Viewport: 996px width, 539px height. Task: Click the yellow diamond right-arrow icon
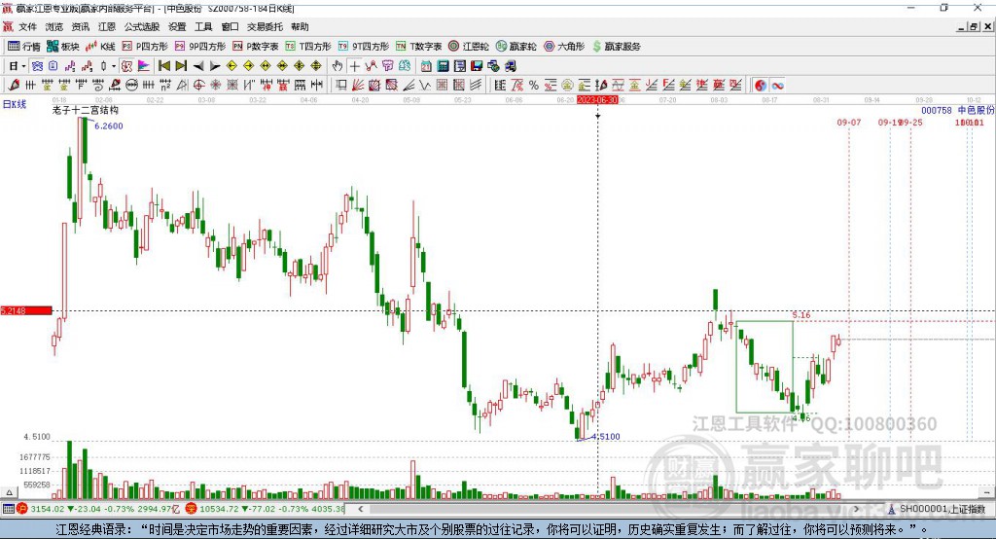pos(248,66)
